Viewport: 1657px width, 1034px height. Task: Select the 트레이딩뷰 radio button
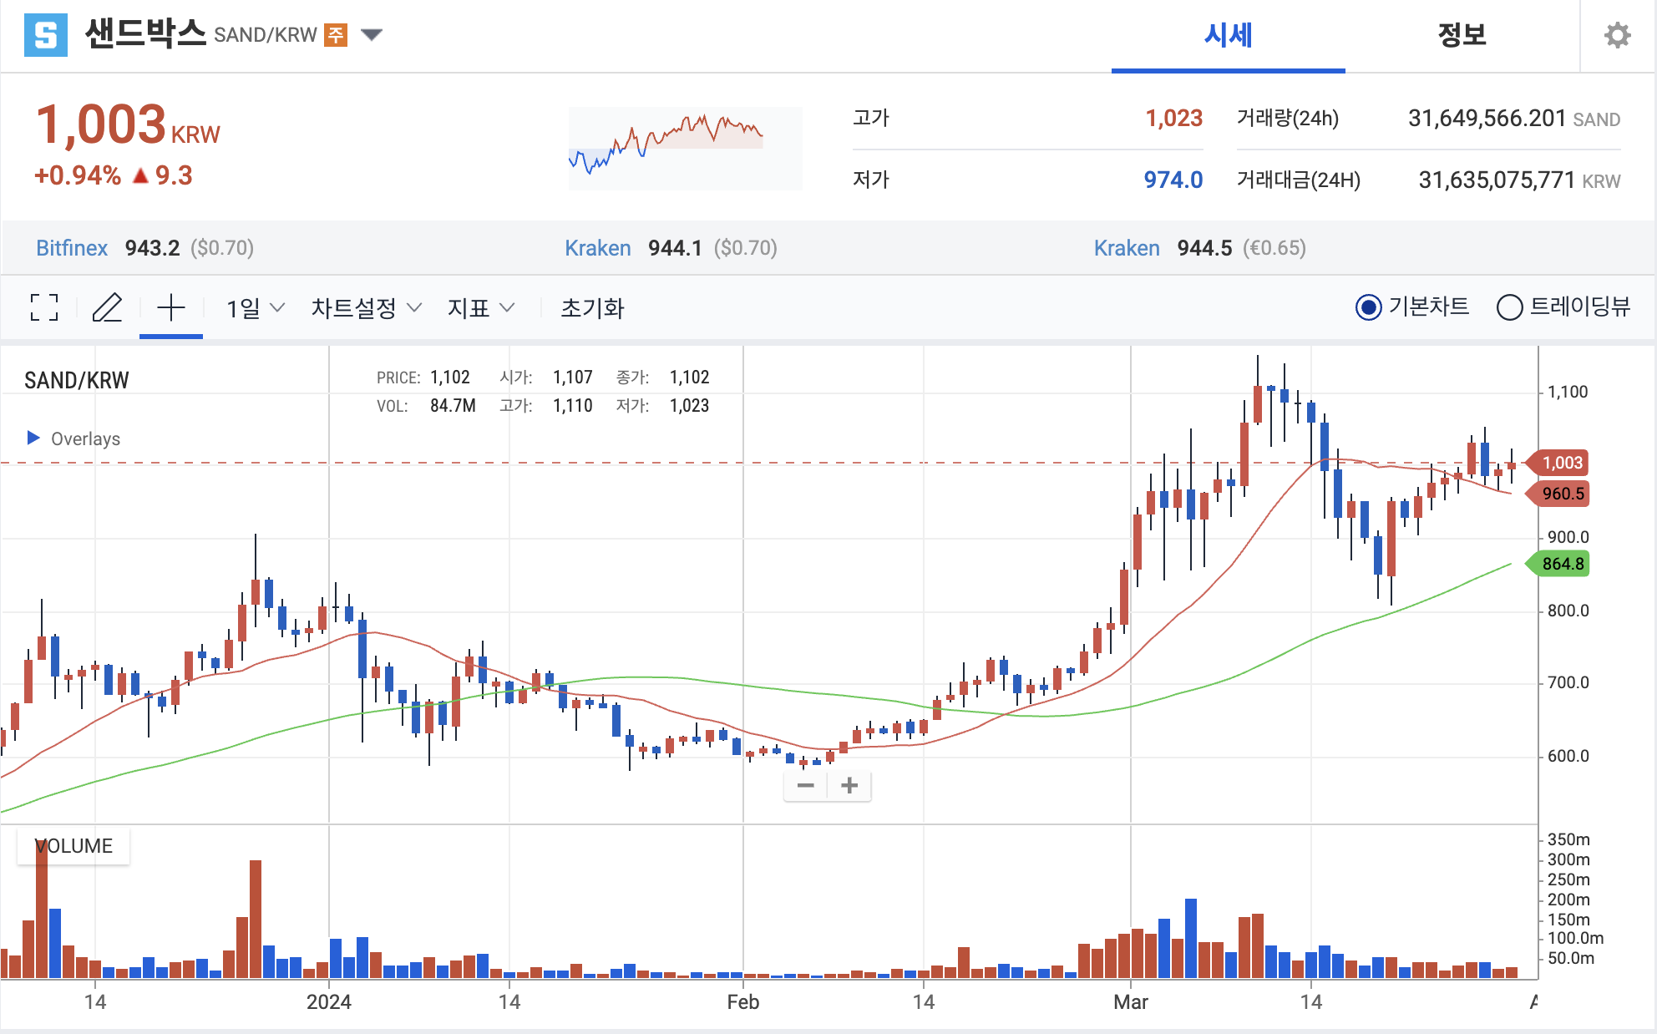coord(1509,307)
